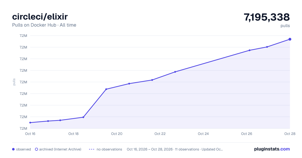Screen dimensions: 302x158
Task: Click the Oct 24 x-axis label
Action: point(203,134)
